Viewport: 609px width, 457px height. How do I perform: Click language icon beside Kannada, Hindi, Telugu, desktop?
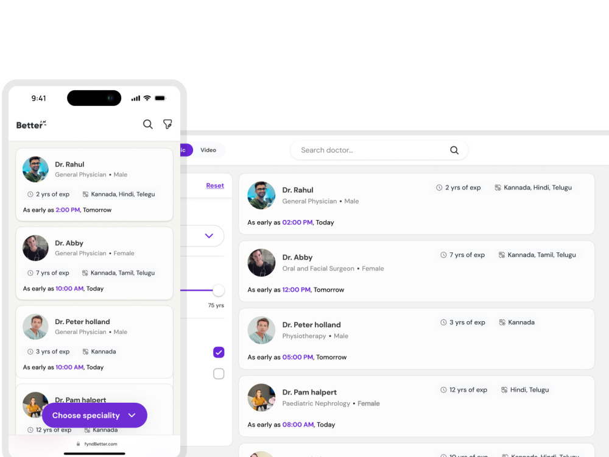pos(498,188)
